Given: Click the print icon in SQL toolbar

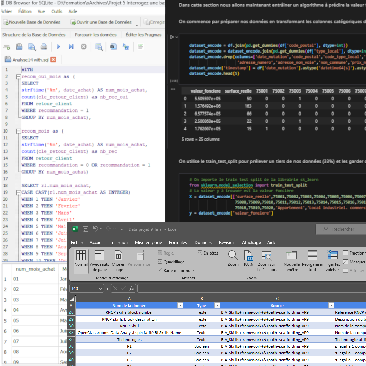Looking at the screenshot, I should (44, 47).
